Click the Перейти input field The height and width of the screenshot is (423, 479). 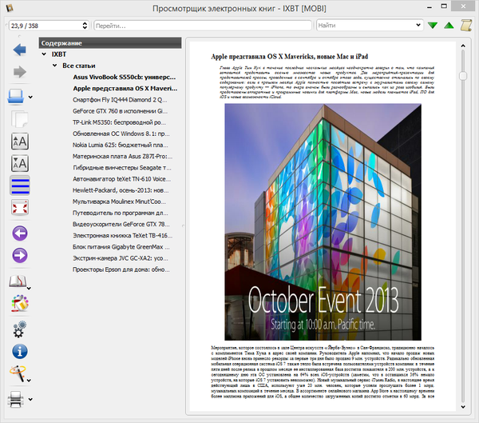(203, 26)
